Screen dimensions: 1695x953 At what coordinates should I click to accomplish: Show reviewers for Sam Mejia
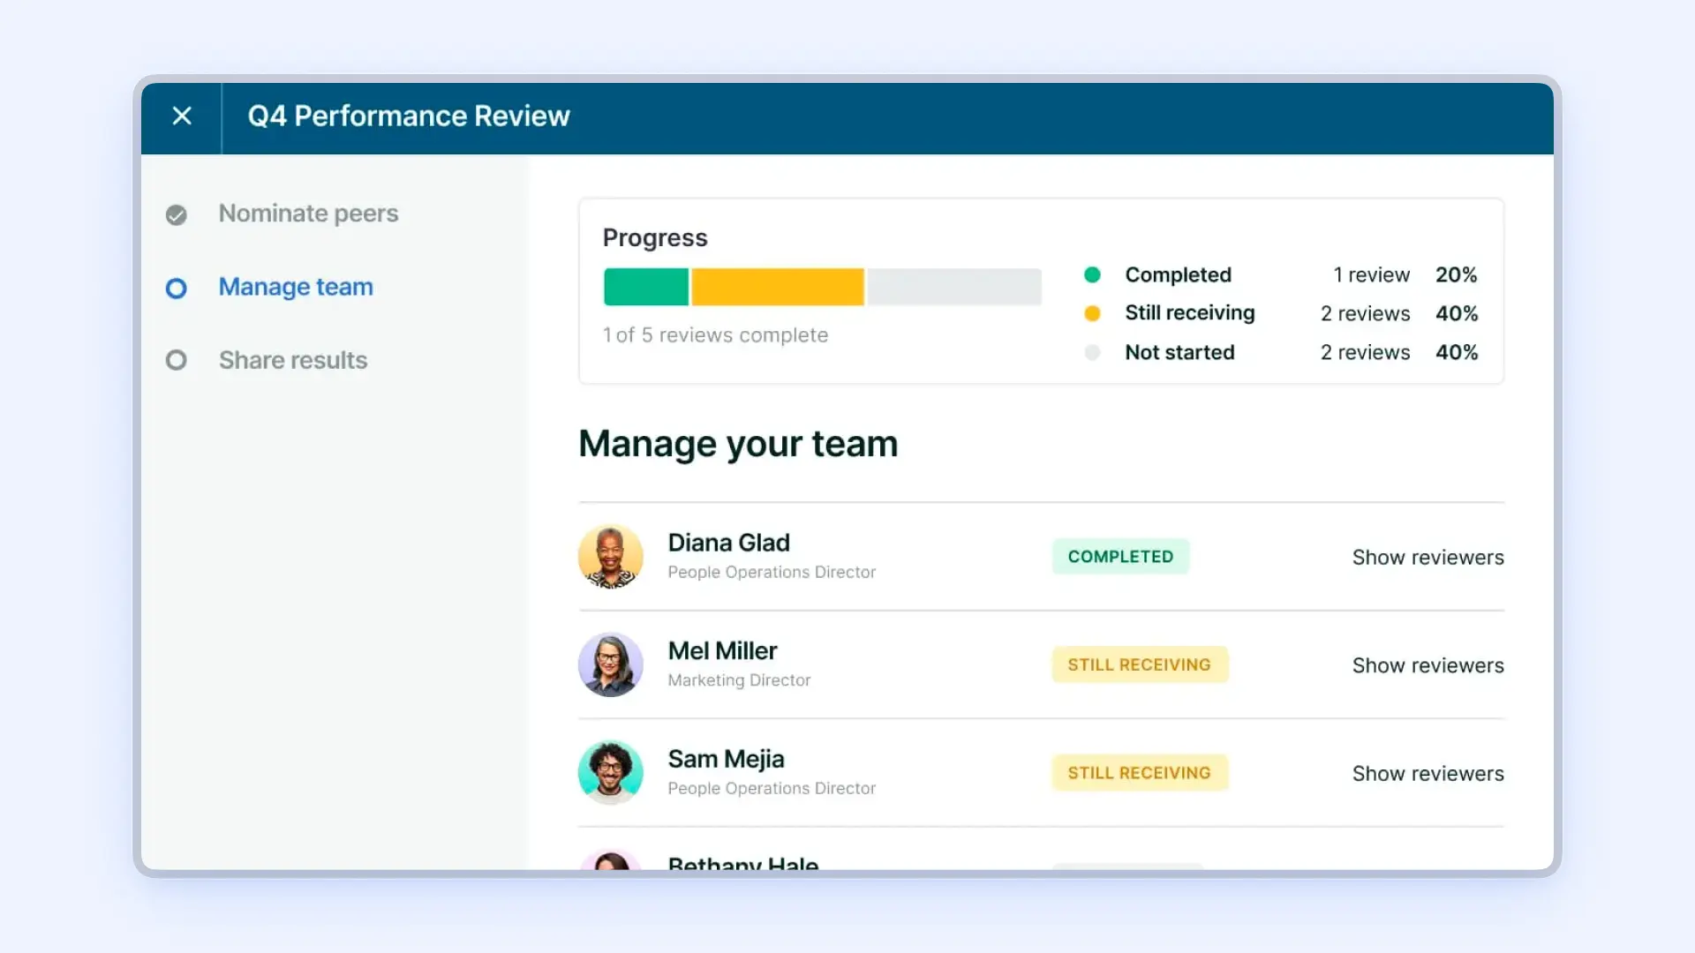coord(1428,773)
